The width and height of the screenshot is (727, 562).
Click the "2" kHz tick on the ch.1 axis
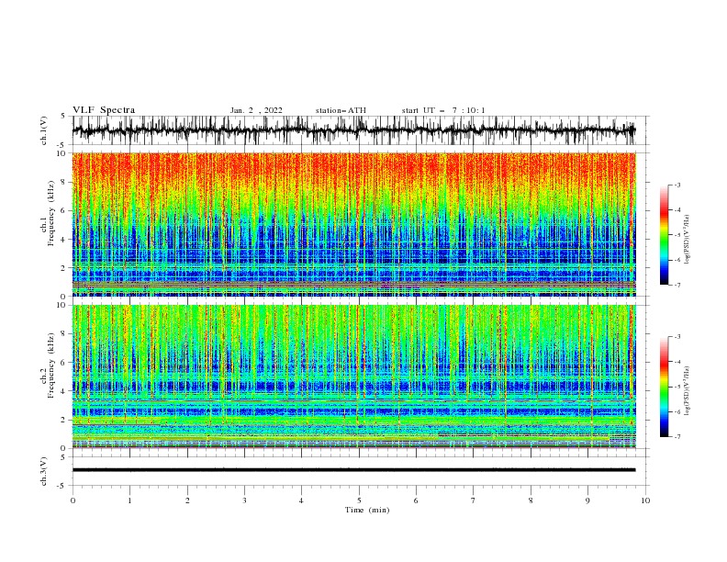coord(64,268)
